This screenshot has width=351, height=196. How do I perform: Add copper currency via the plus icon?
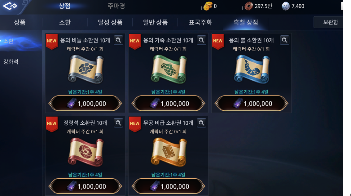pyautogui.click(x=247, y=6)
